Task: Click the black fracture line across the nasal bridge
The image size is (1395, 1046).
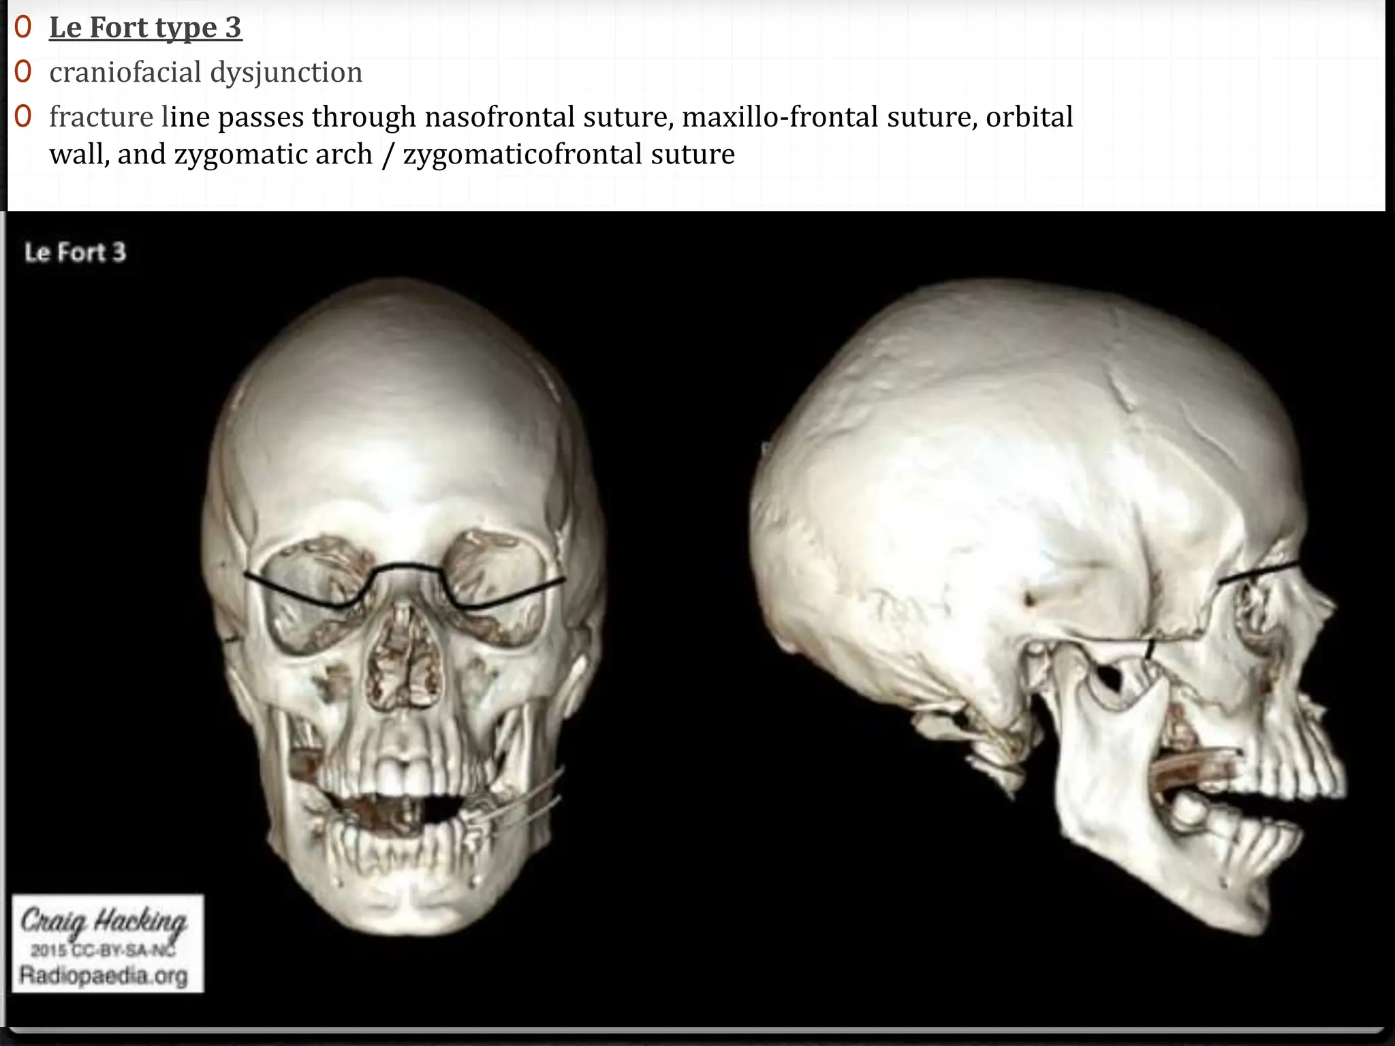Action: (407, 567)
